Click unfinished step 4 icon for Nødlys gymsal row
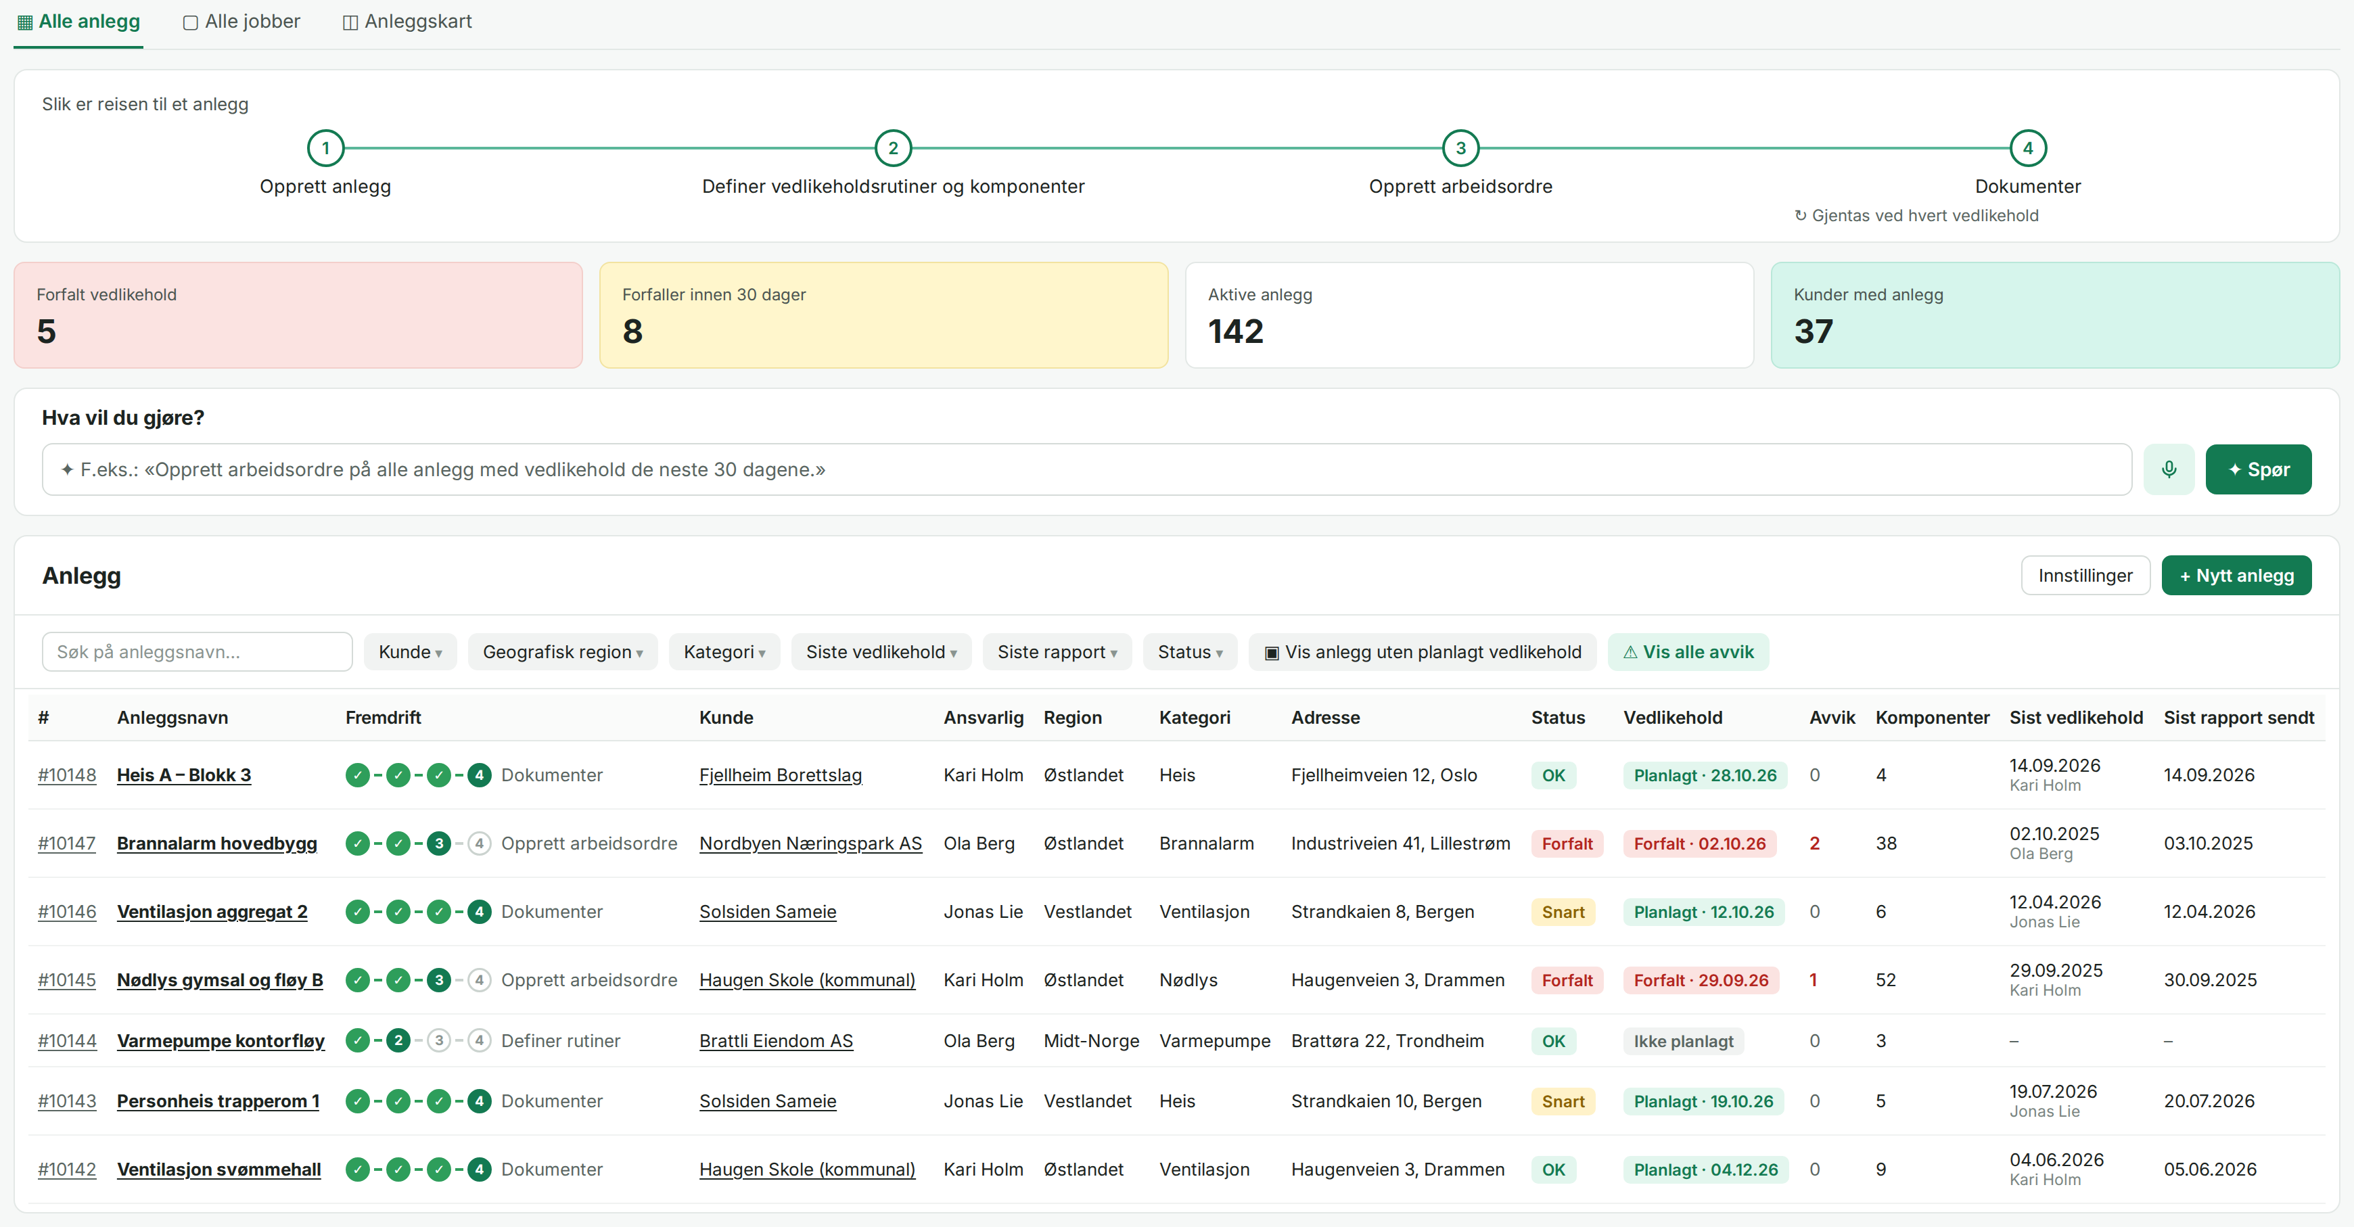Viewport: 2354px width, 1227px height. point(479,980)
